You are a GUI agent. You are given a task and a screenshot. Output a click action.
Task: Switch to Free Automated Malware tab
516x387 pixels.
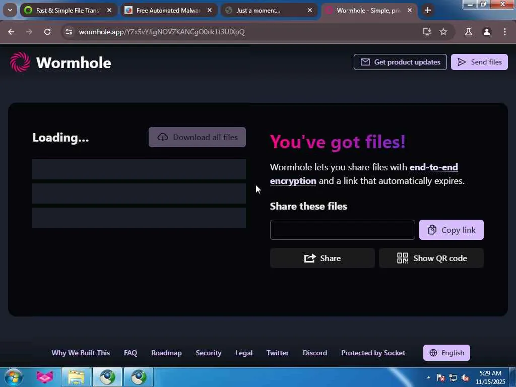(168, 11)
